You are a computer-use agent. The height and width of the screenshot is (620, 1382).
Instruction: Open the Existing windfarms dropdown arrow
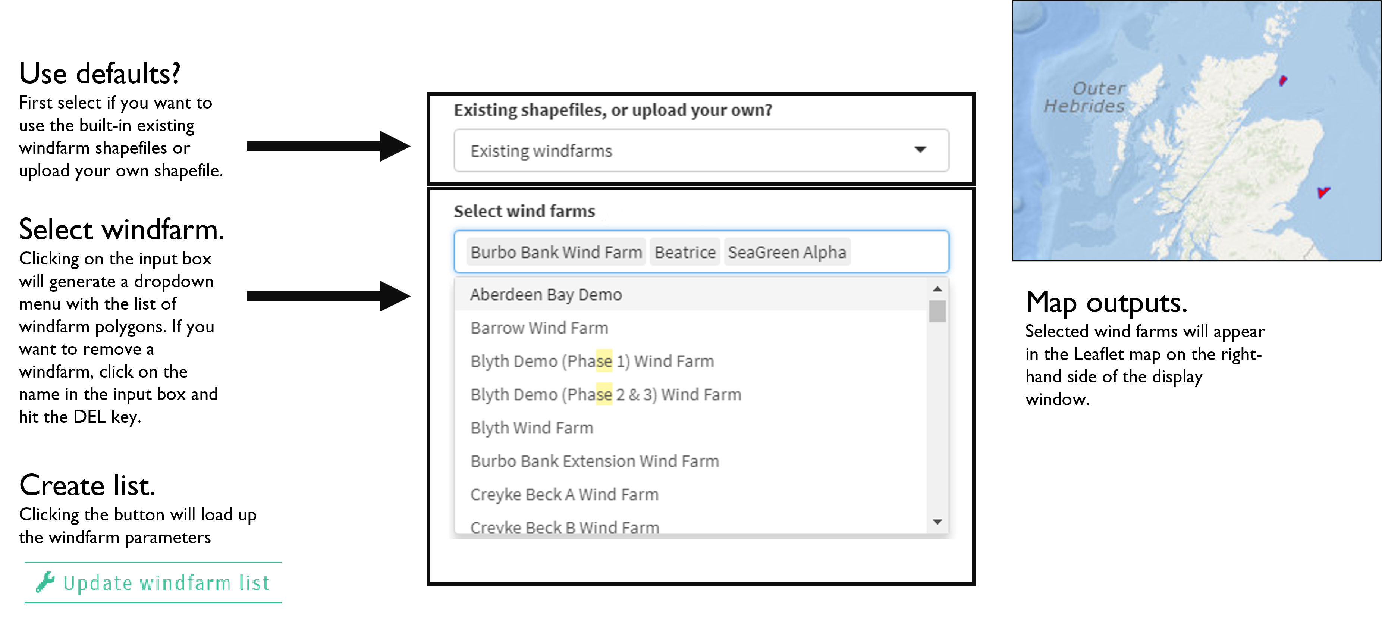point(920,150)
